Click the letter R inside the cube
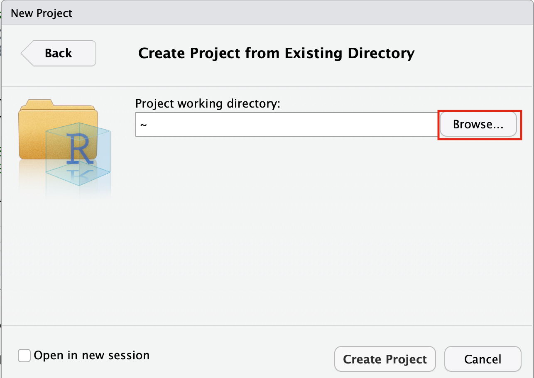Image resolution: width=534 pixels, height=378 pixels. (x=80, y=148)
